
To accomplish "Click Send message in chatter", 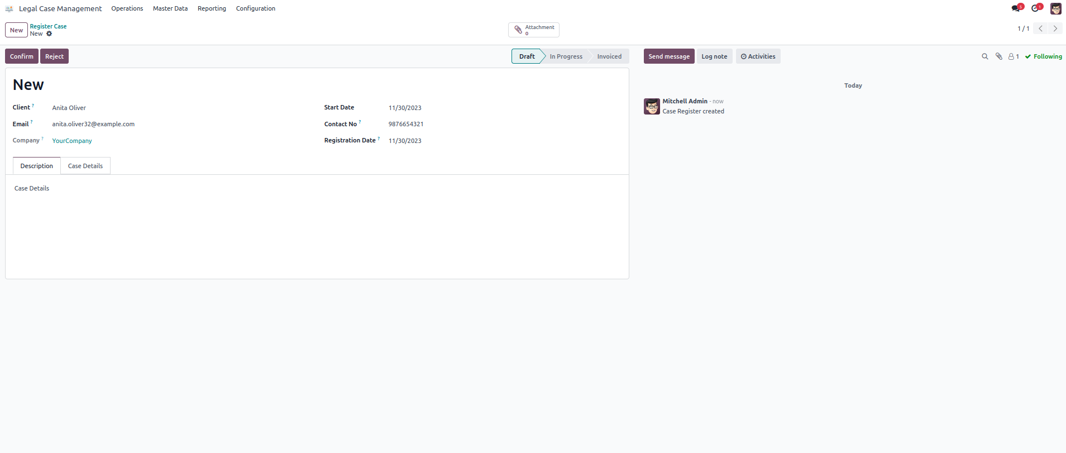I will pyautogui.click(x=669, y=56).
